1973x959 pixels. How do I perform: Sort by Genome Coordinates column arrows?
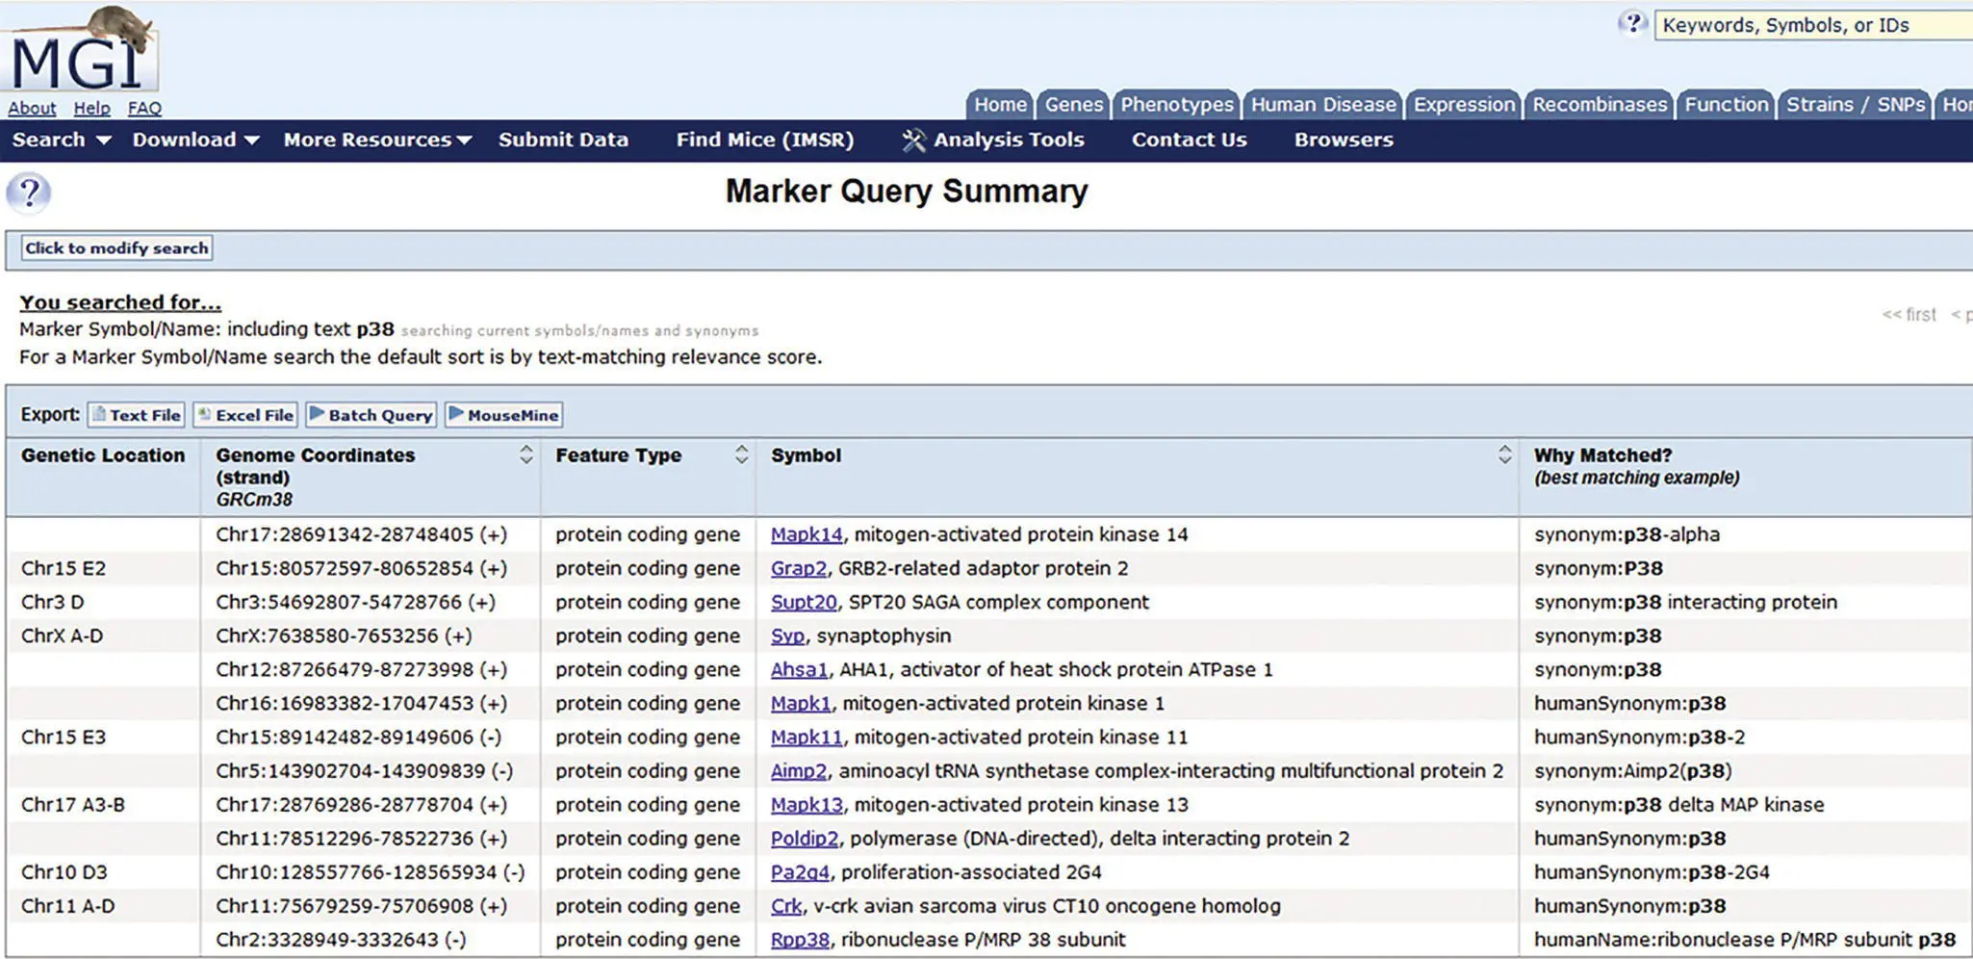[x=525, y=454]
